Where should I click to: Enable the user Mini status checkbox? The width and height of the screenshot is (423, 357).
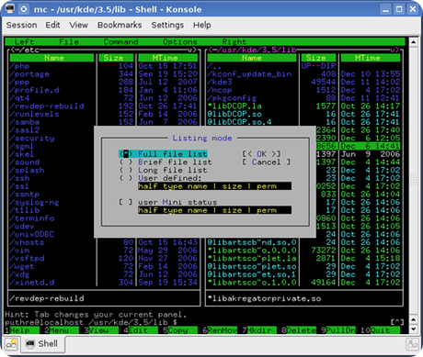pyautogui.click(x=126, y=202)
